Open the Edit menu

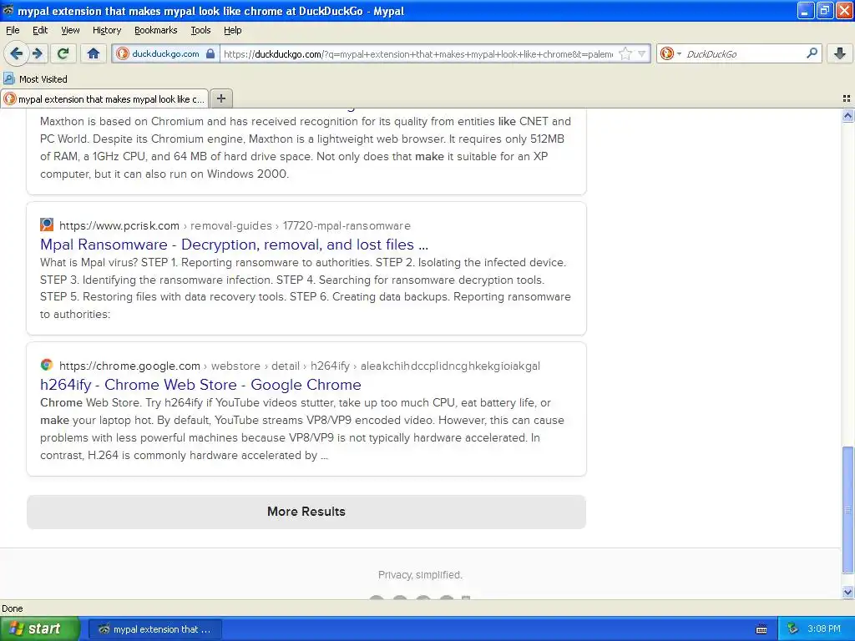coord(40,30)
